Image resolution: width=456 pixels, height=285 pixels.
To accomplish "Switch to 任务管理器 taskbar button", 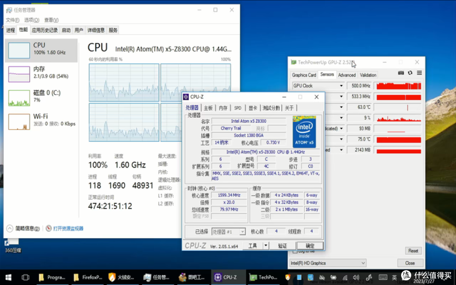I will point(156,277).
